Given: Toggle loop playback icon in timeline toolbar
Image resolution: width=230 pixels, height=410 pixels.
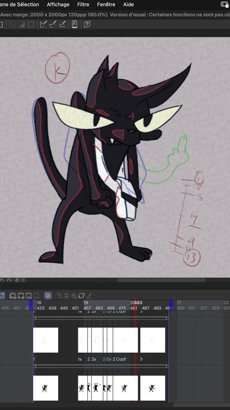Looking at the screenshot, I should pyautogui.click(x=2, y=296).
